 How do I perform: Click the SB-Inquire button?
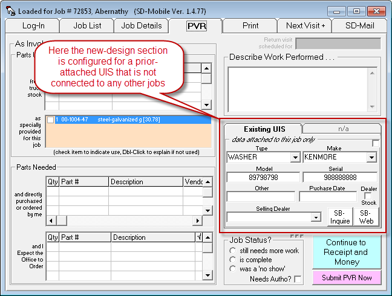(x=339, y=217)
